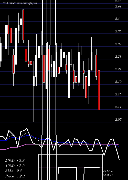
Task: Select the 2.07 price axis label
Action: pyautogui.click(x=118, y=120)
